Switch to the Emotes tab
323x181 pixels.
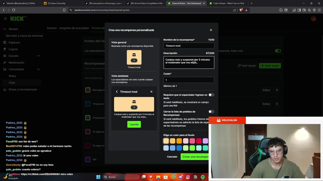52,28
